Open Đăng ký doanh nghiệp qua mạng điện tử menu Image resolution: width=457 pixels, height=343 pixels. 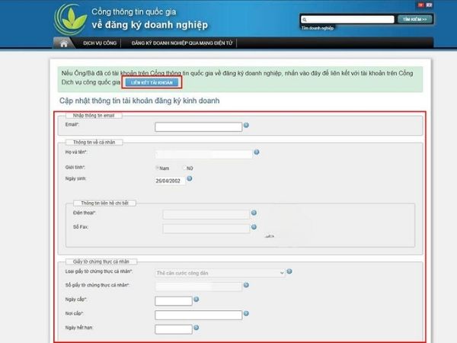pyautogui.click(x=182, y=43)
